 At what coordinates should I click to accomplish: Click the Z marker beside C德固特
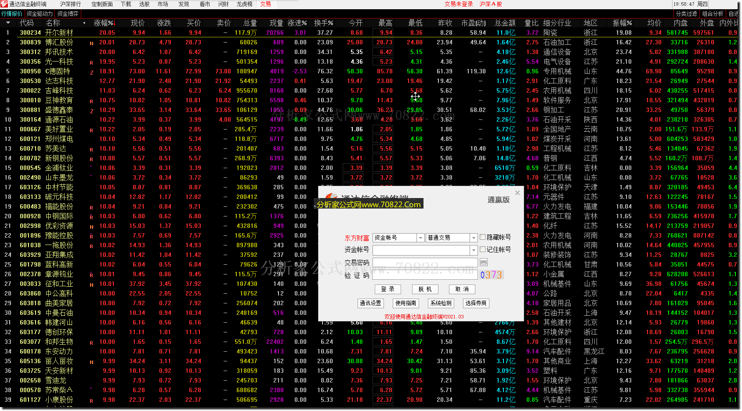point(91,72)
